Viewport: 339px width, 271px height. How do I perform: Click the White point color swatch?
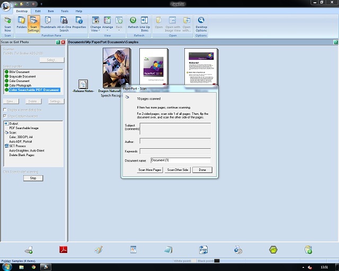click(x=194, y=261)
